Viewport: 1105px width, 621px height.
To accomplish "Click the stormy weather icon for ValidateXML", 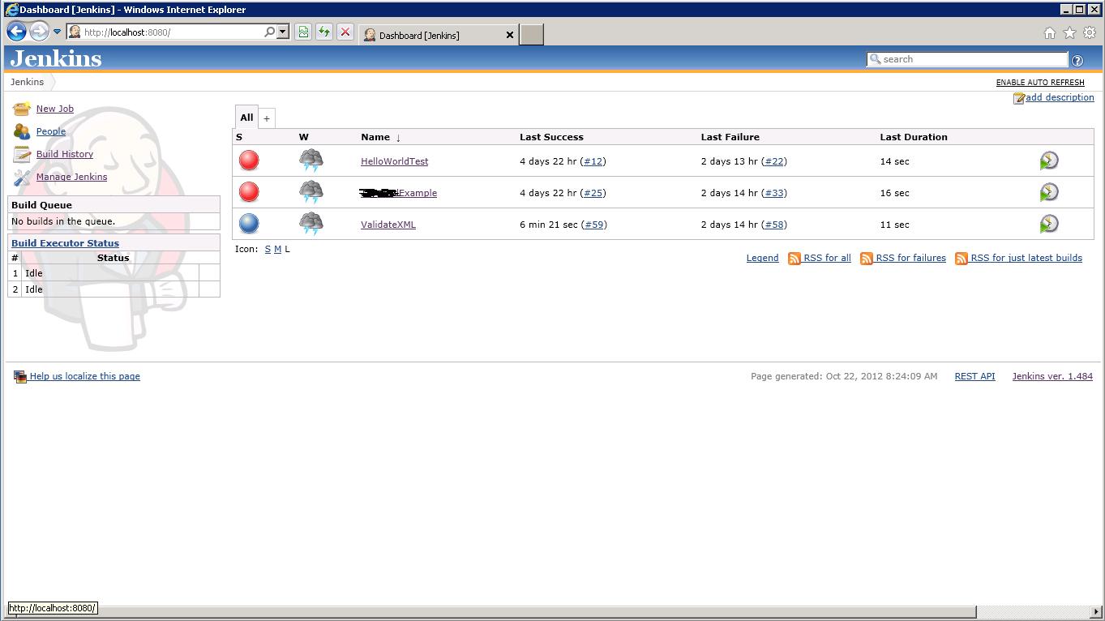I will (311, 224).
